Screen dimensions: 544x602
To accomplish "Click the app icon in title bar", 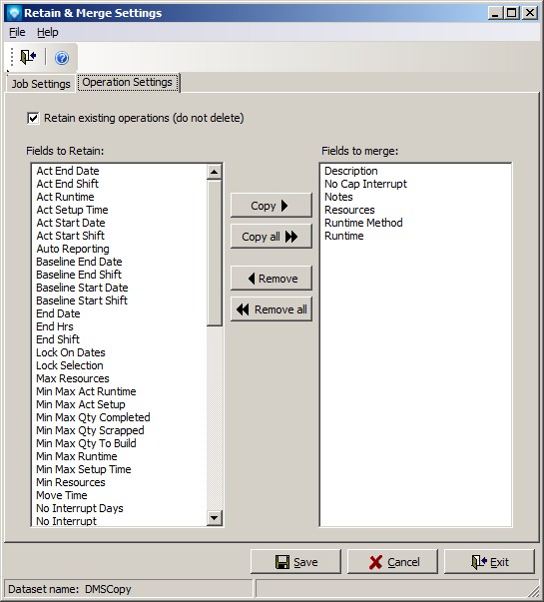I will pos(14,13).
